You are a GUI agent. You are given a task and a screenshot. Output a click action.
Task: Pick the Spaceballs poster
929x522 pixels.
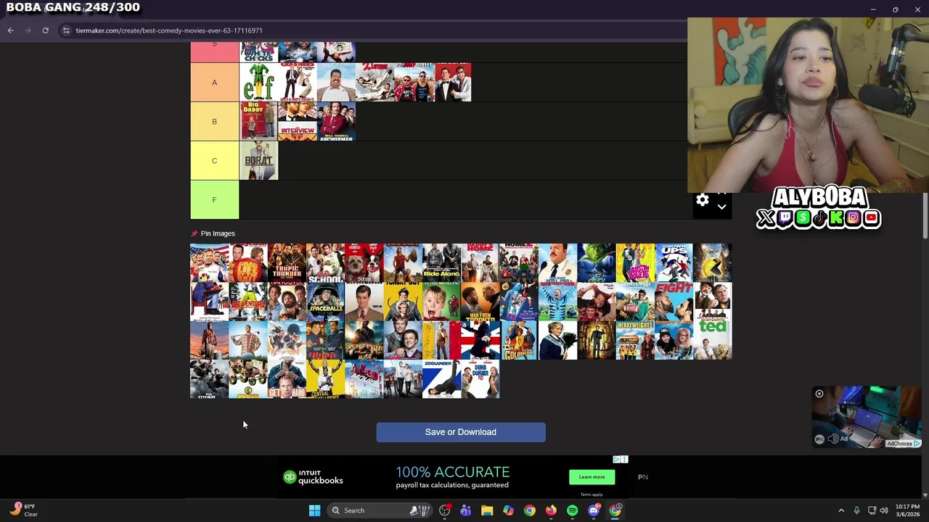(x=325, y=302)
